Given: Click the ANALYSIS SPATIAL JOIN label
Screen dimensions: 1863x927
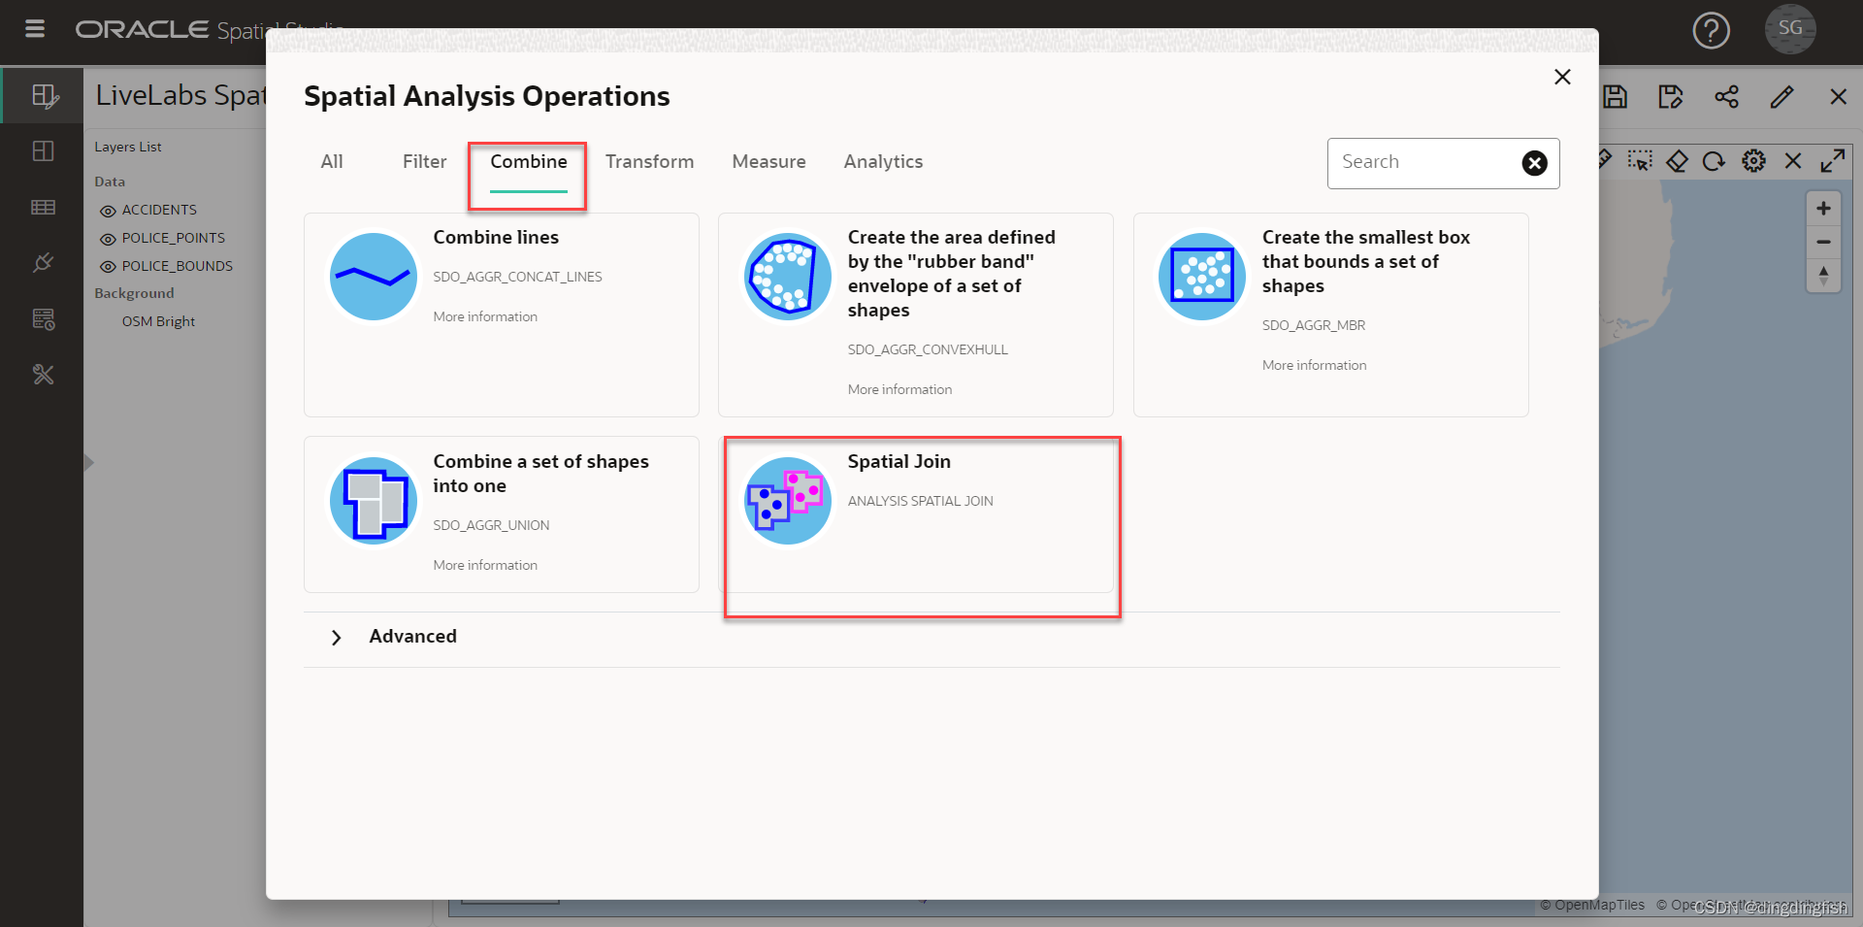Looking at the screenshot, I should [x=920, y=502].
